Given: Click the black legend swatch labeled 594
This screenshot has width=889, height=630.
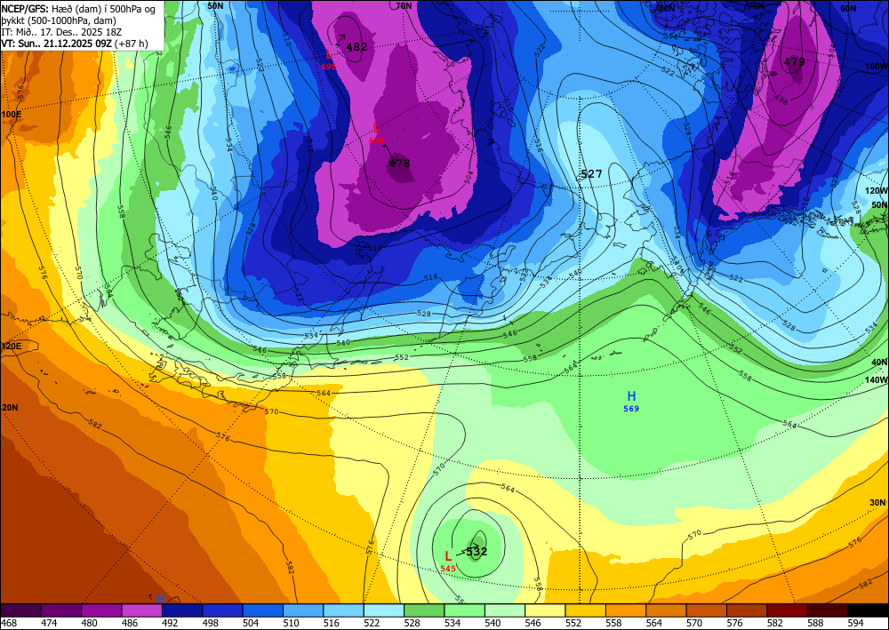Looking at the screenshot, I should point(868,610).
